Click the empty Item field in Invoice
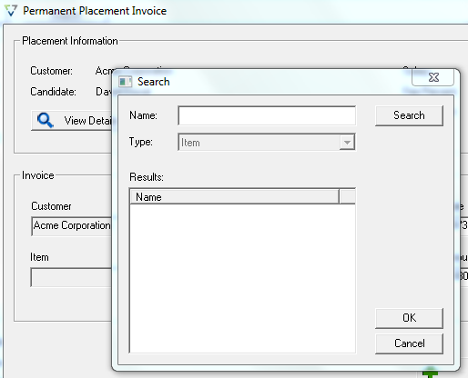Viewport: 468px width, 378px height. point(71,277)
